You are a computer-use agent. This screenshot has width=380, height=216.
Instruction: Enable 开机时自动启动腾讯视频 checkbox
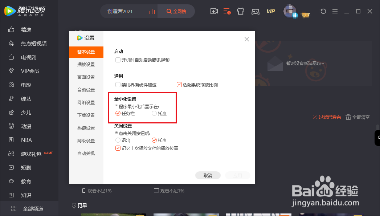pos(118,60)
